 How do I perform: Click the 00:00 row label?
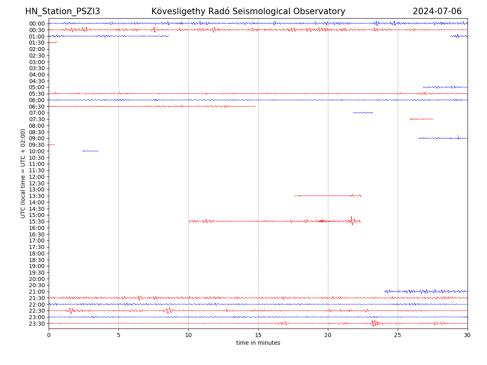tap(37, 24)
